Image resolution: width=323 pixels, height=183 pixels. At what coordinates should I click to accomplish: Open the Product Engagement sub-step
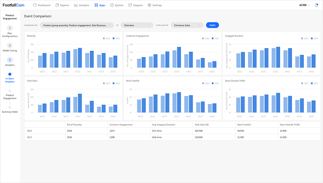tap(10, 97)
